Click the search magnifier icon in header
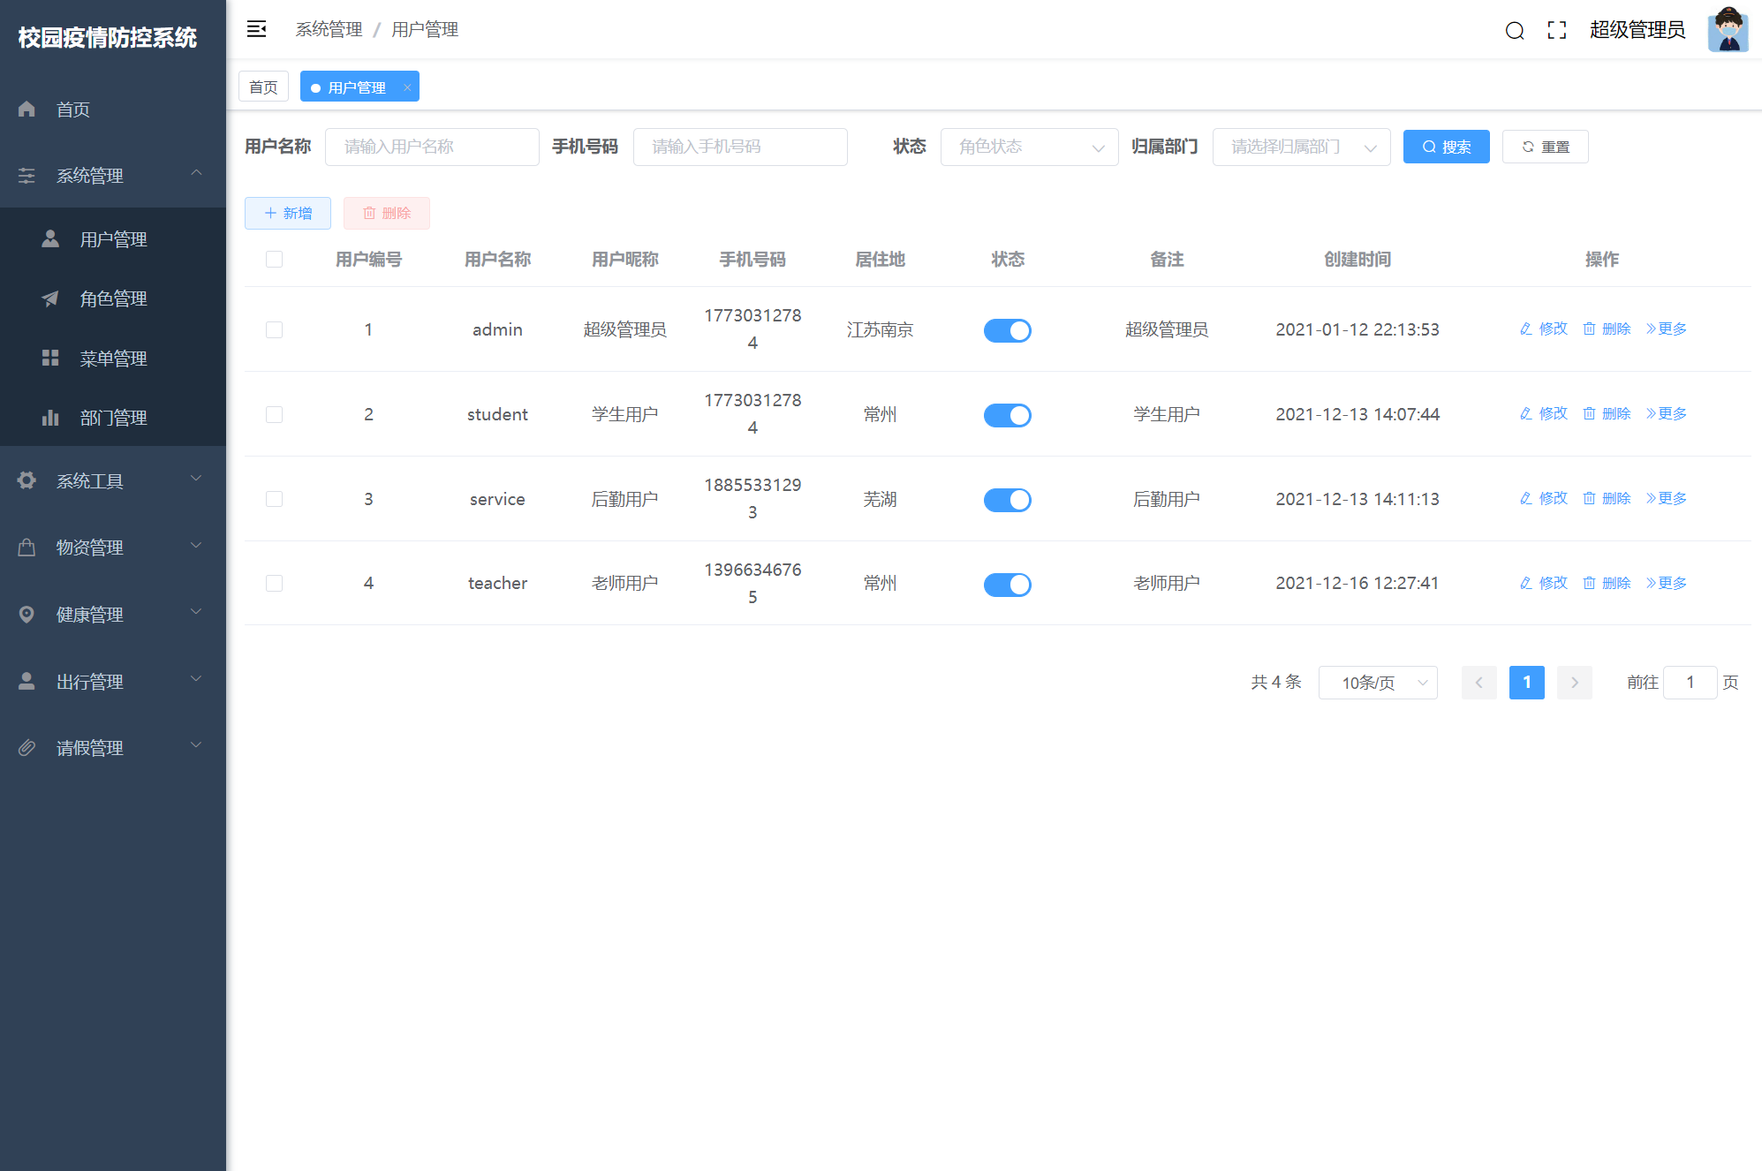 (x=1515, y=31)
